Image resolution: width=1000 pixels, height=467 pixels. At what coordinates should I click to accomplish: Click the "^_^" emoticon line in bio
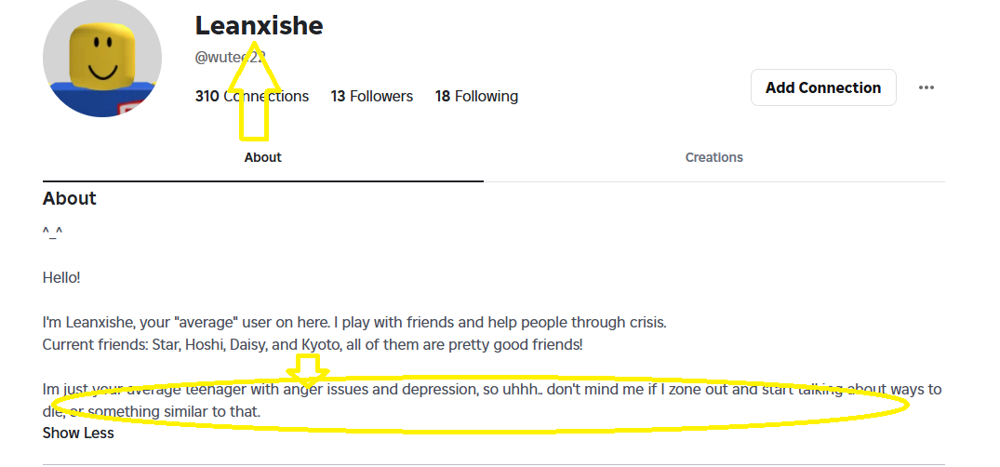53,233
